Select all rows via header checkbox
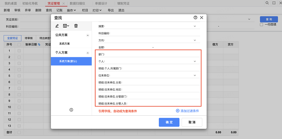282x139 pixels. point(19,44)
